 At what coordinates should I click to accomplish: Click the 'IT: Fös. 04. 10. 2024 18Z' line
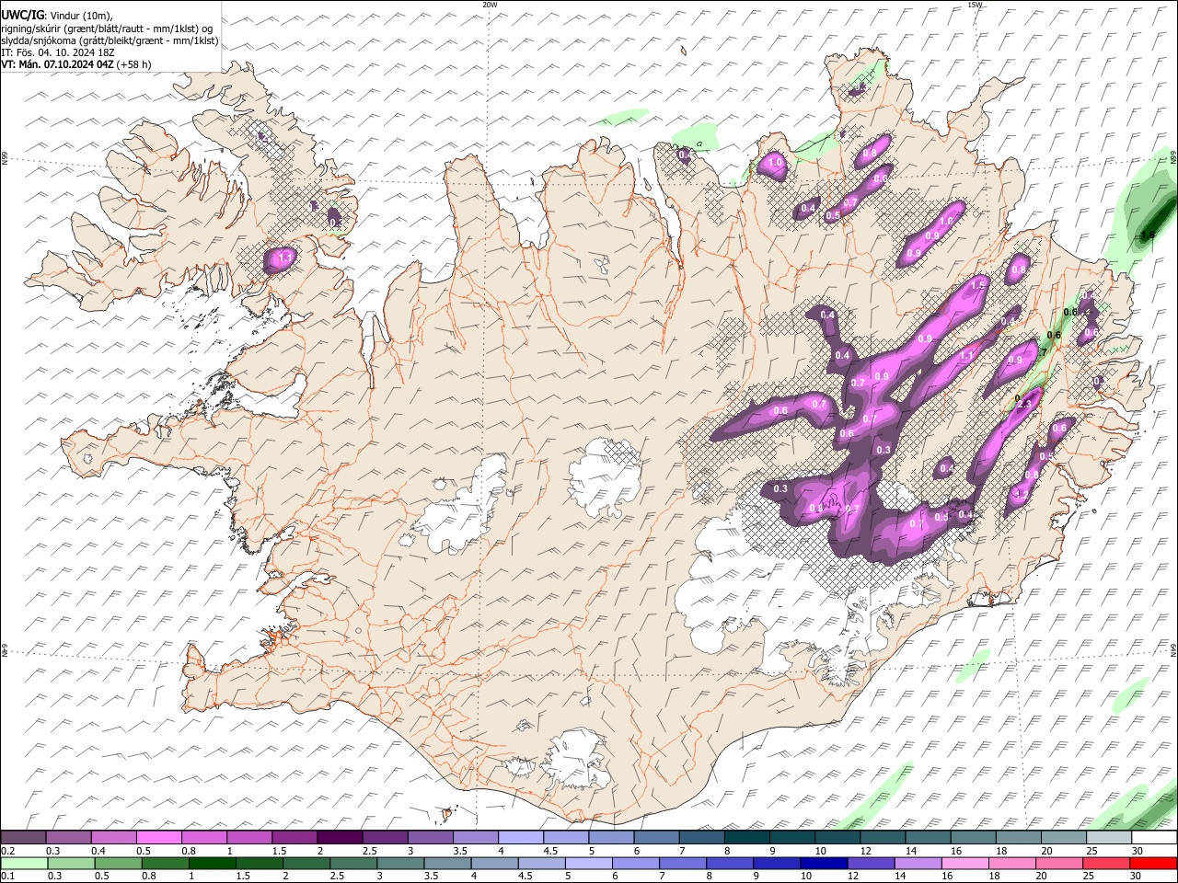pos(57,52)
